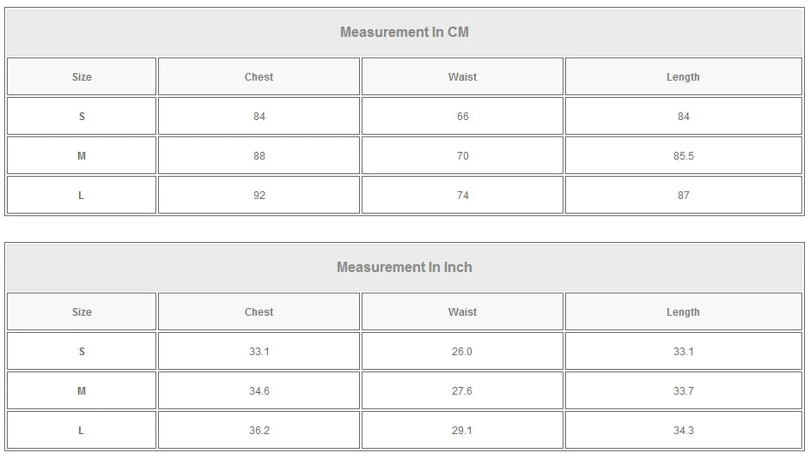This screenshot has height=459, width=810.
Task: Select the 85.5 length cell
Action: (683, 156)
